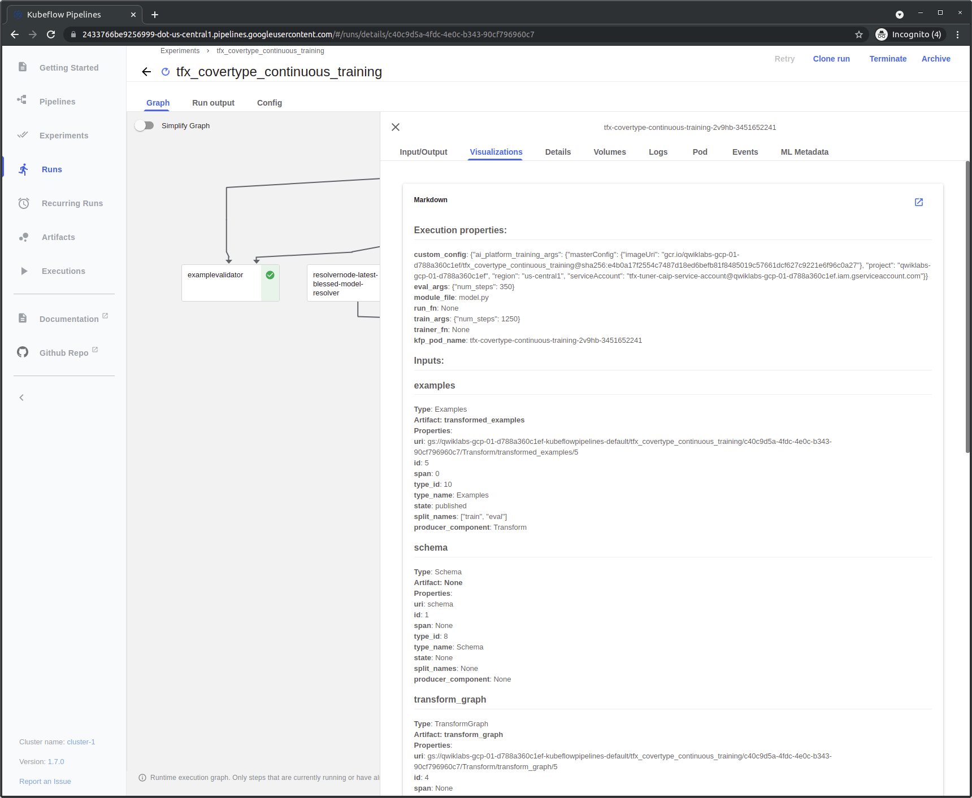Click the Pipelines tree icon in sidebar

click(23, 101)
